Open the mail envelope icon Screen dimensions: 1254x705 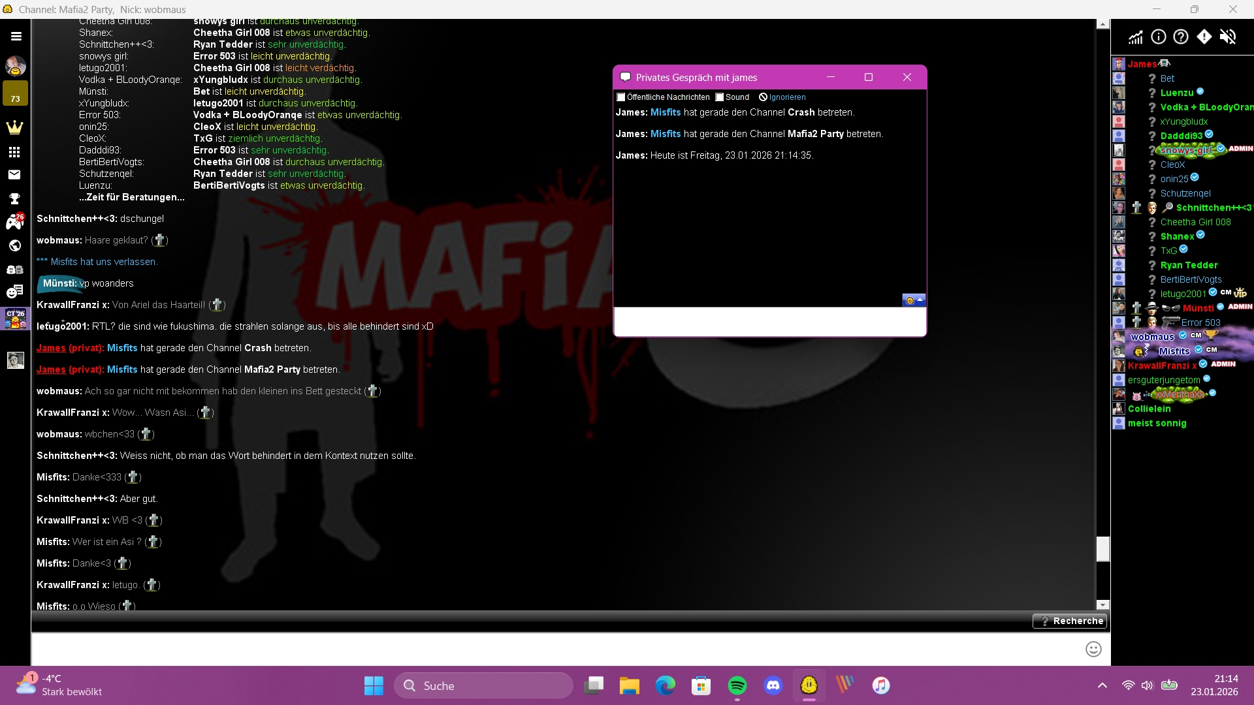(14, 174)
